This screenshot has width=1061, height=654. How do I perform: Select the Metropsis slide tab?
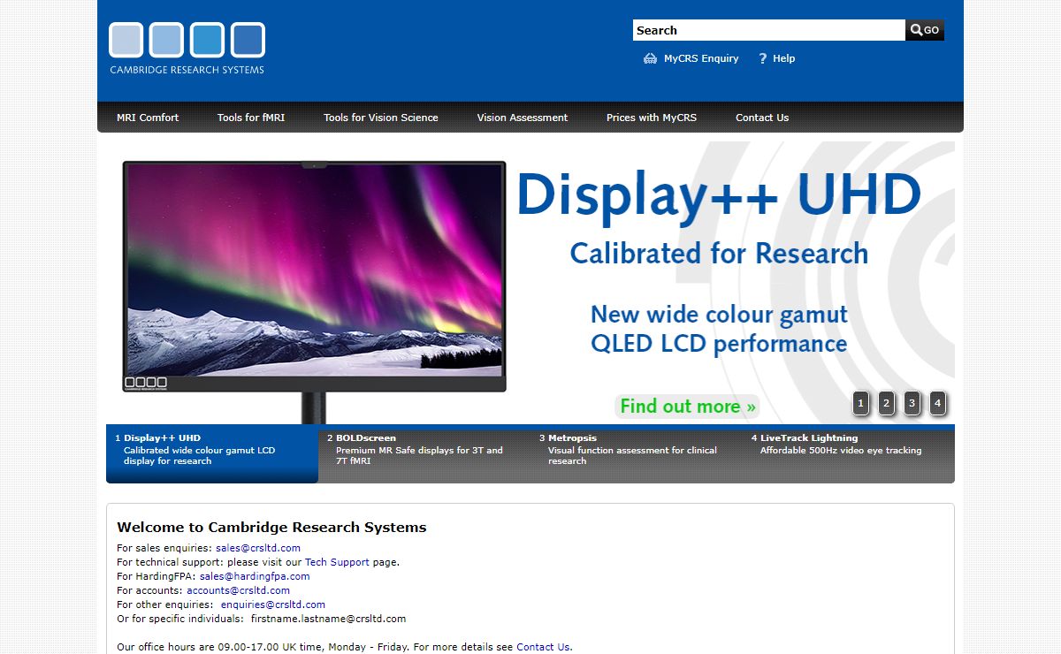[x=637, y=454]
